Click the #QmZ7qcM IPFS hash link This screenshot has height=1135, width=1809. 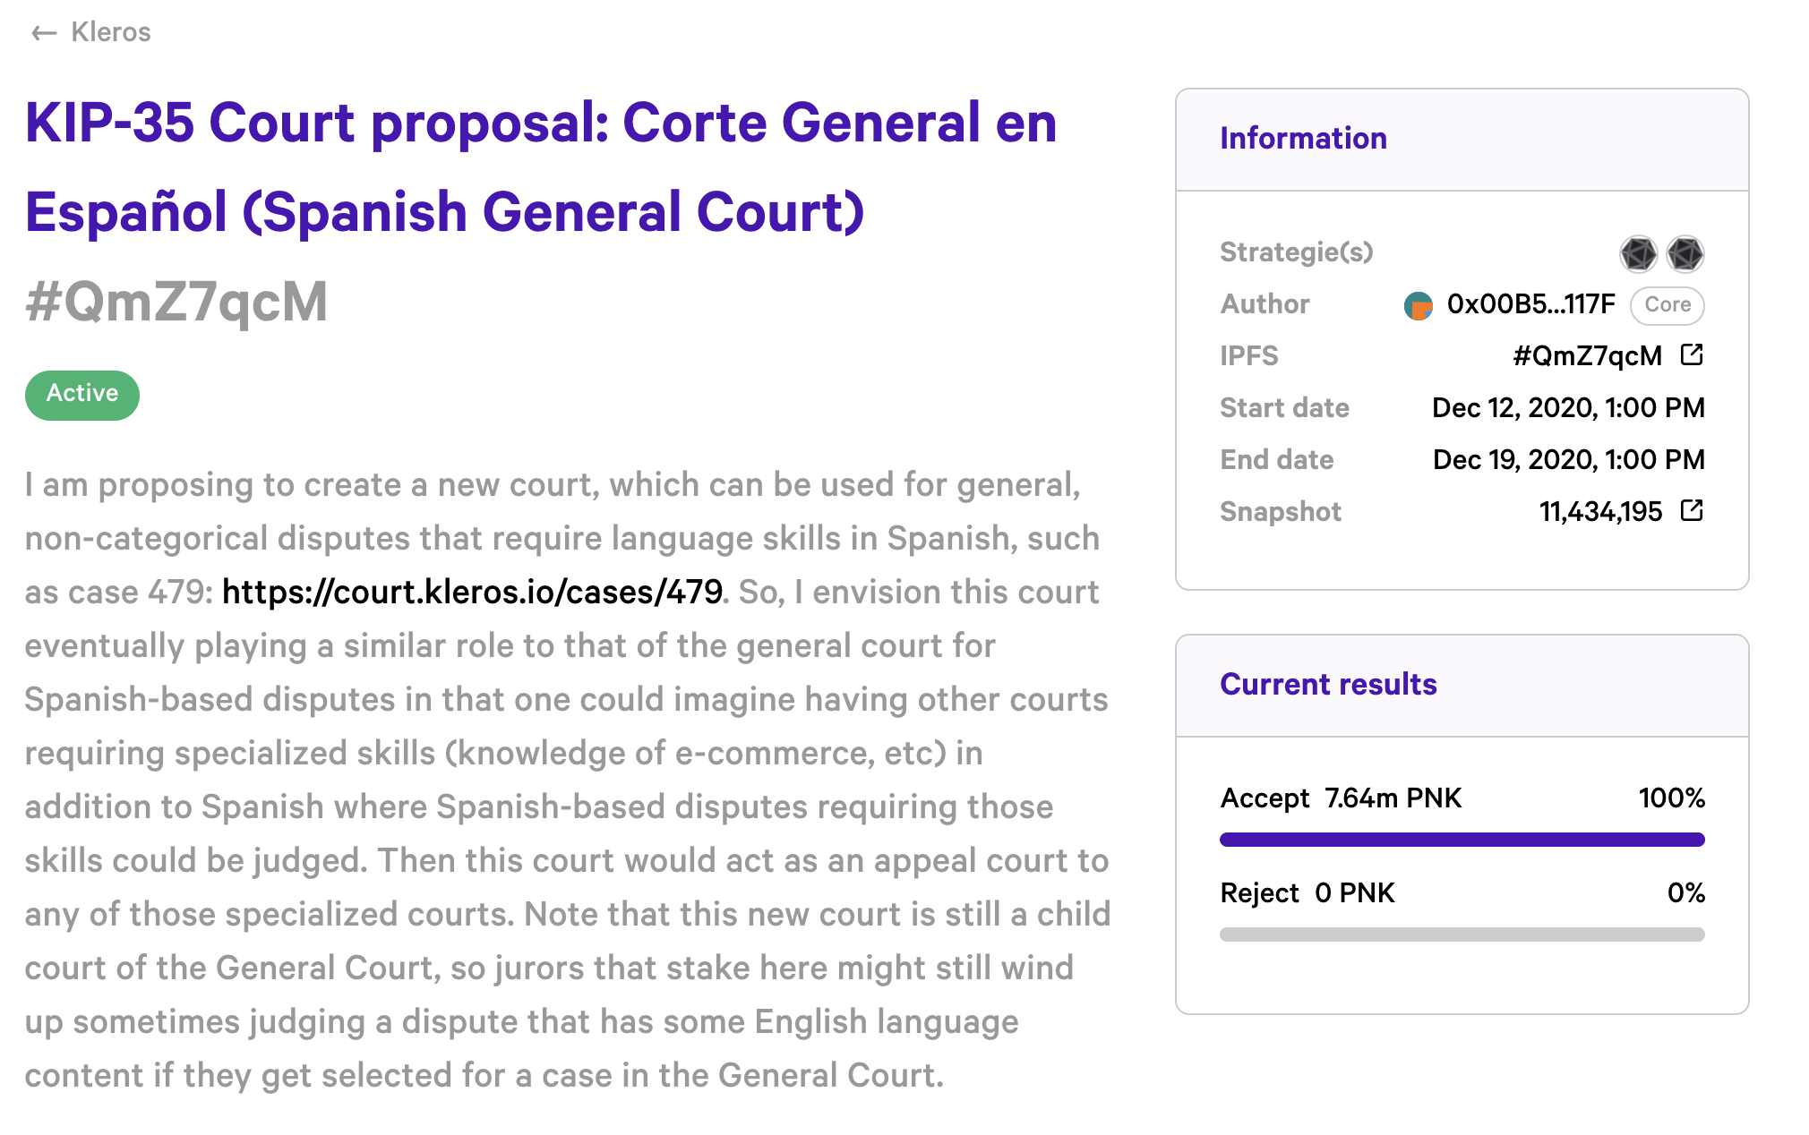click(1586, 356)
